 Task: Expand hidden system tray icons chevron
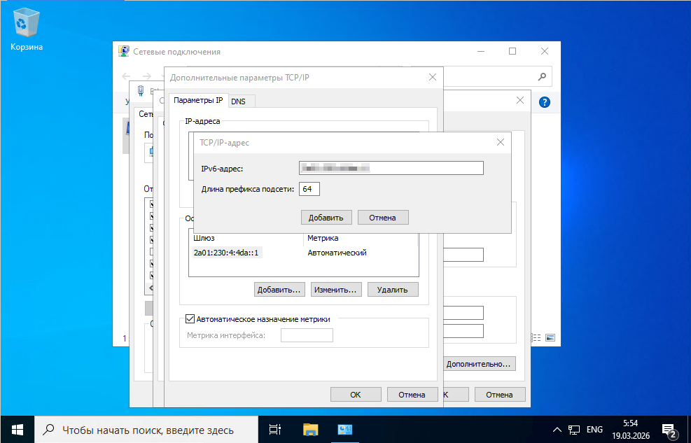(557, 430)
